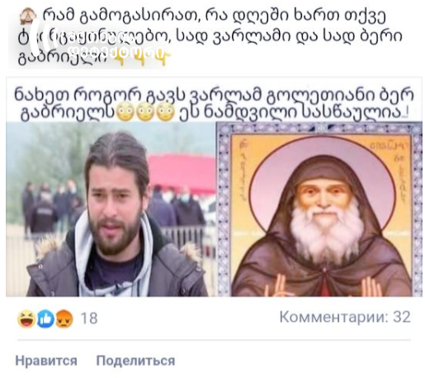Click the blue thumbs-up Like reaction icon
The image size is (425, 378).
45,319
